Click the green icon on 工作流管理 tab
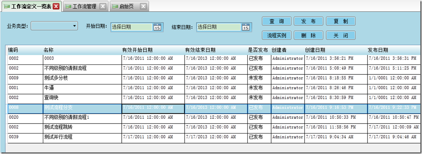The width and height of the screenshot is (422, 154). tap(68, 7)
